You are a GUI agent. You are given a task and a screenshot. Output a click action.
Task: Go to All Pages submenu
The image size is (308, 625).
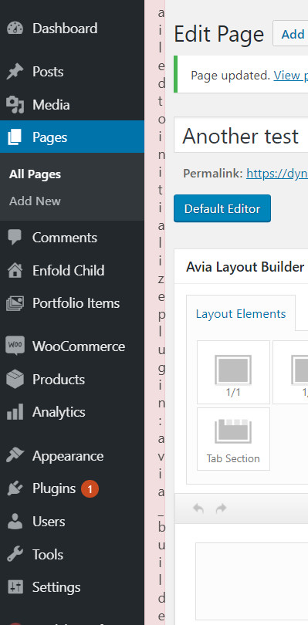click(35, 174)
